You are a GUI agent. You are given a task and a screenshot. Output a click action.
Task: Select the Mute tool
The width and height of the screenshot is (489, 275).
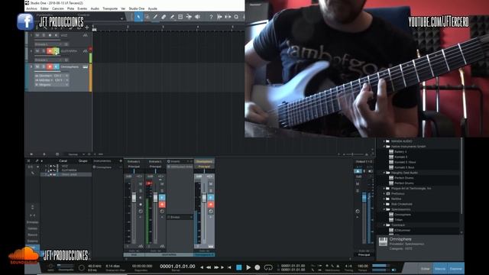[180, 17]
